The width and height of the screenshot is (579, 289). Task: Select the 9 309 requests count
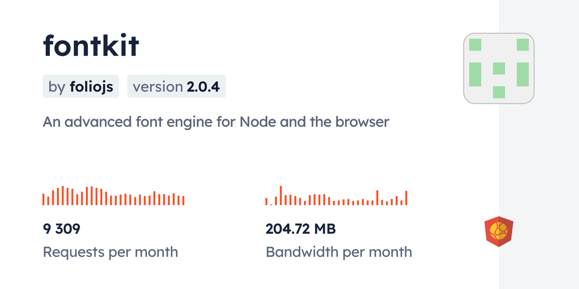pyautogui.click(x=62, y=229)
